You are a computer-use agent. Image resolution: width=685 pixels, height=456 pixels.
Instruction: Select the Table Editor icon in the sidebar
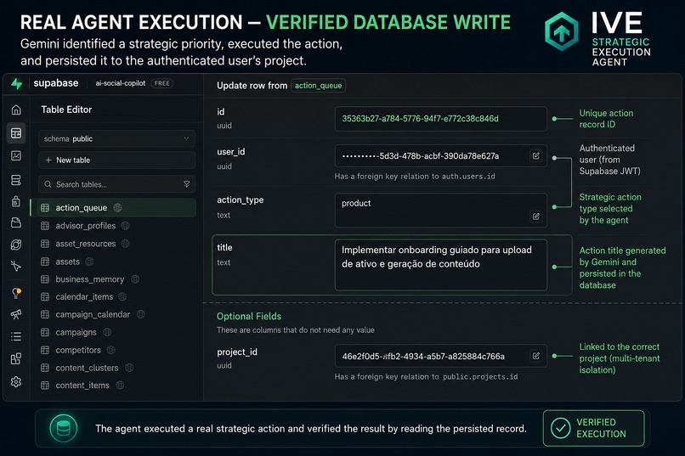[x=16, y=133]
